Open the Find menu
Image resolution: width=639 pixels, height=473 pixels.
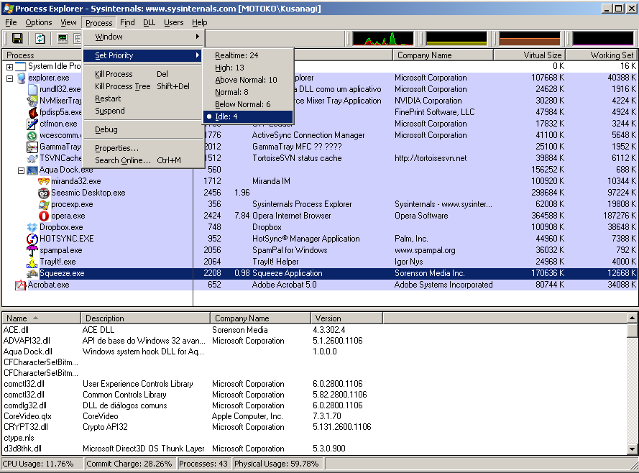tap(127, 22)
